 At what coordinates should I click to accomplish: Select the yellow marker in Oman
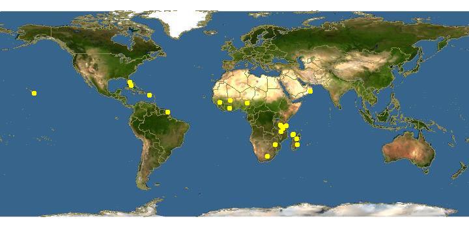pos(310,91)
